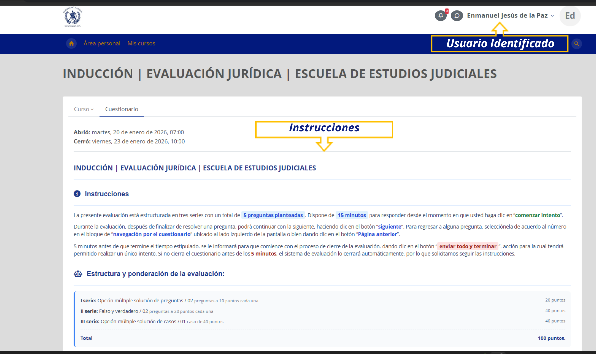Click the 'comenzar intento' green text

pyautogui.click(x=537, y=215)
